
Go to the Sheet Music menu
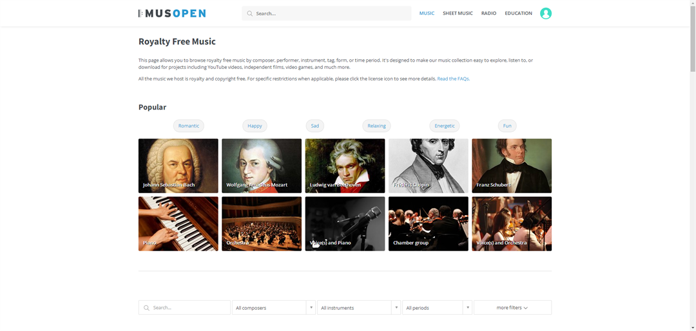pyautogui.click(x=458, y=14)
